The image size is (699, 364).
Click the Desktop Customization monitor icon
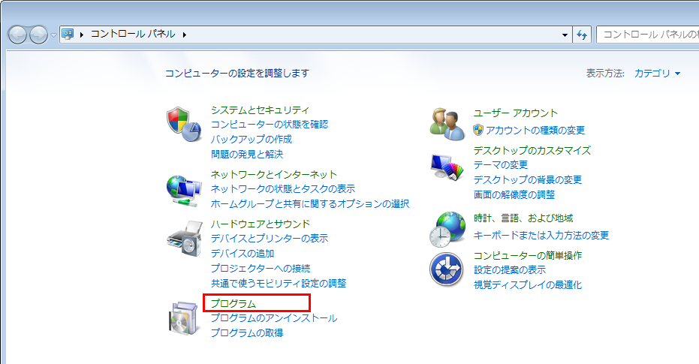447,167
